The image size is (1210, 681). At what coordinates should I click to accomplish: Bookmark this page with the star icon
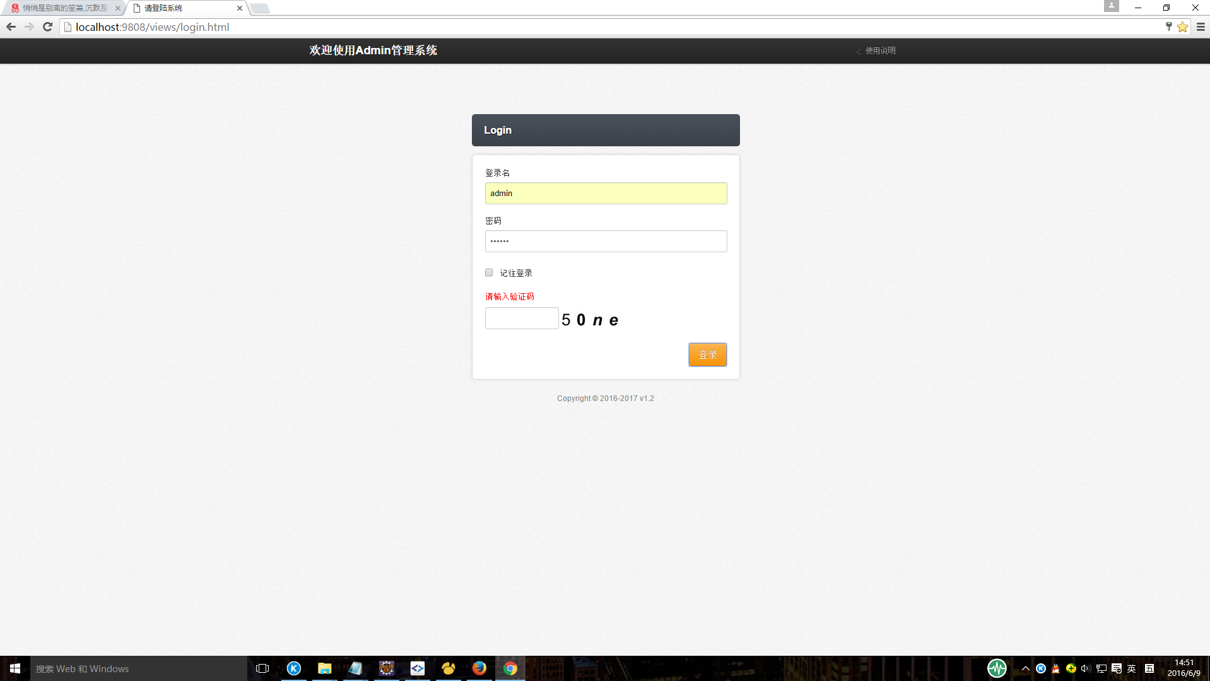tap(1182, 26)
